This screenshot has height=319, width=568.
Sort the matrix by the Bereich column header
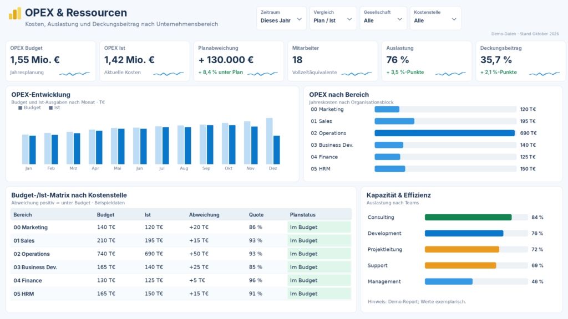click(x=22, y=215)
